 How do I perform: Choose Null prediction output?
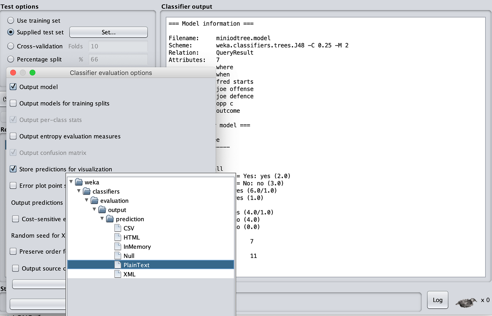pyautogui.click(x=129, y=256)
